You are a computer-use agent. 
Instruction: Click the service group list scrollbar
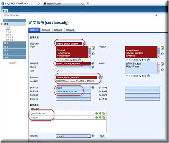(158, 68)
